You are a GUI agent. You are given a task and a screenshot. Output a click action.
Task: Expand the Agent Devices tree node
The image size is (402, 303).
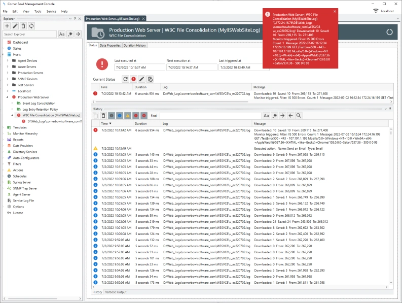pyautogui.click(x=8, y=60)
